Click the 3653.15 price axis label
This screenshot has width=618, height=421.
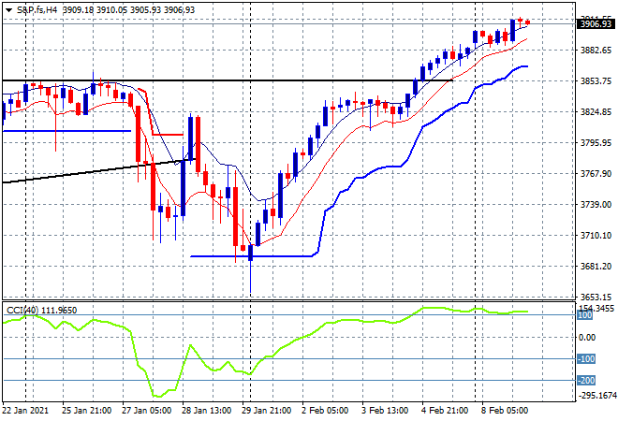click(x=596, y=297)
